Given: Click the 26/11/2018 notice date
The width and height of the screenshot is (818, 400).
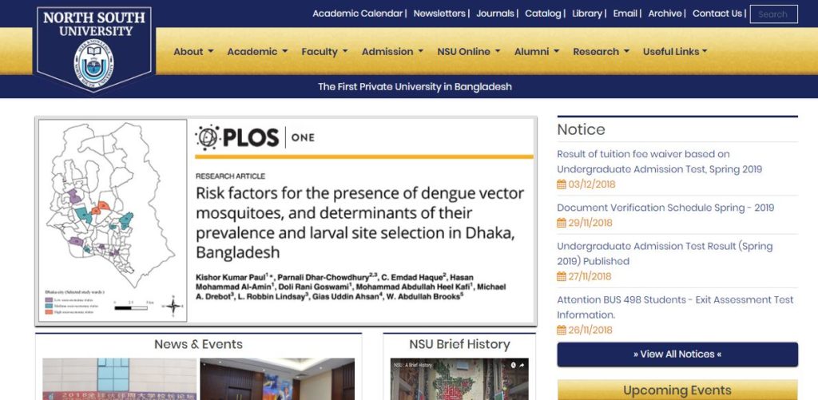Looking at the screenshot, I should click(x=590, y=330).
